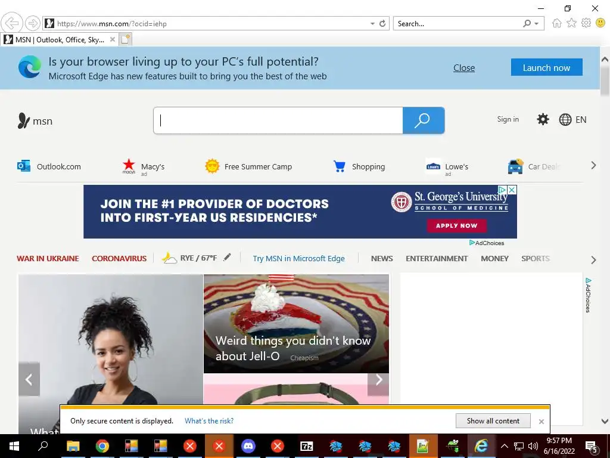Open NEWS menu item

point(382,258)
